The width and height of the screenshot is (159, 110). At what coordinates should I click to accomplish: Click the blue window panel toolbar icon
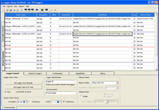click(37, 10)
